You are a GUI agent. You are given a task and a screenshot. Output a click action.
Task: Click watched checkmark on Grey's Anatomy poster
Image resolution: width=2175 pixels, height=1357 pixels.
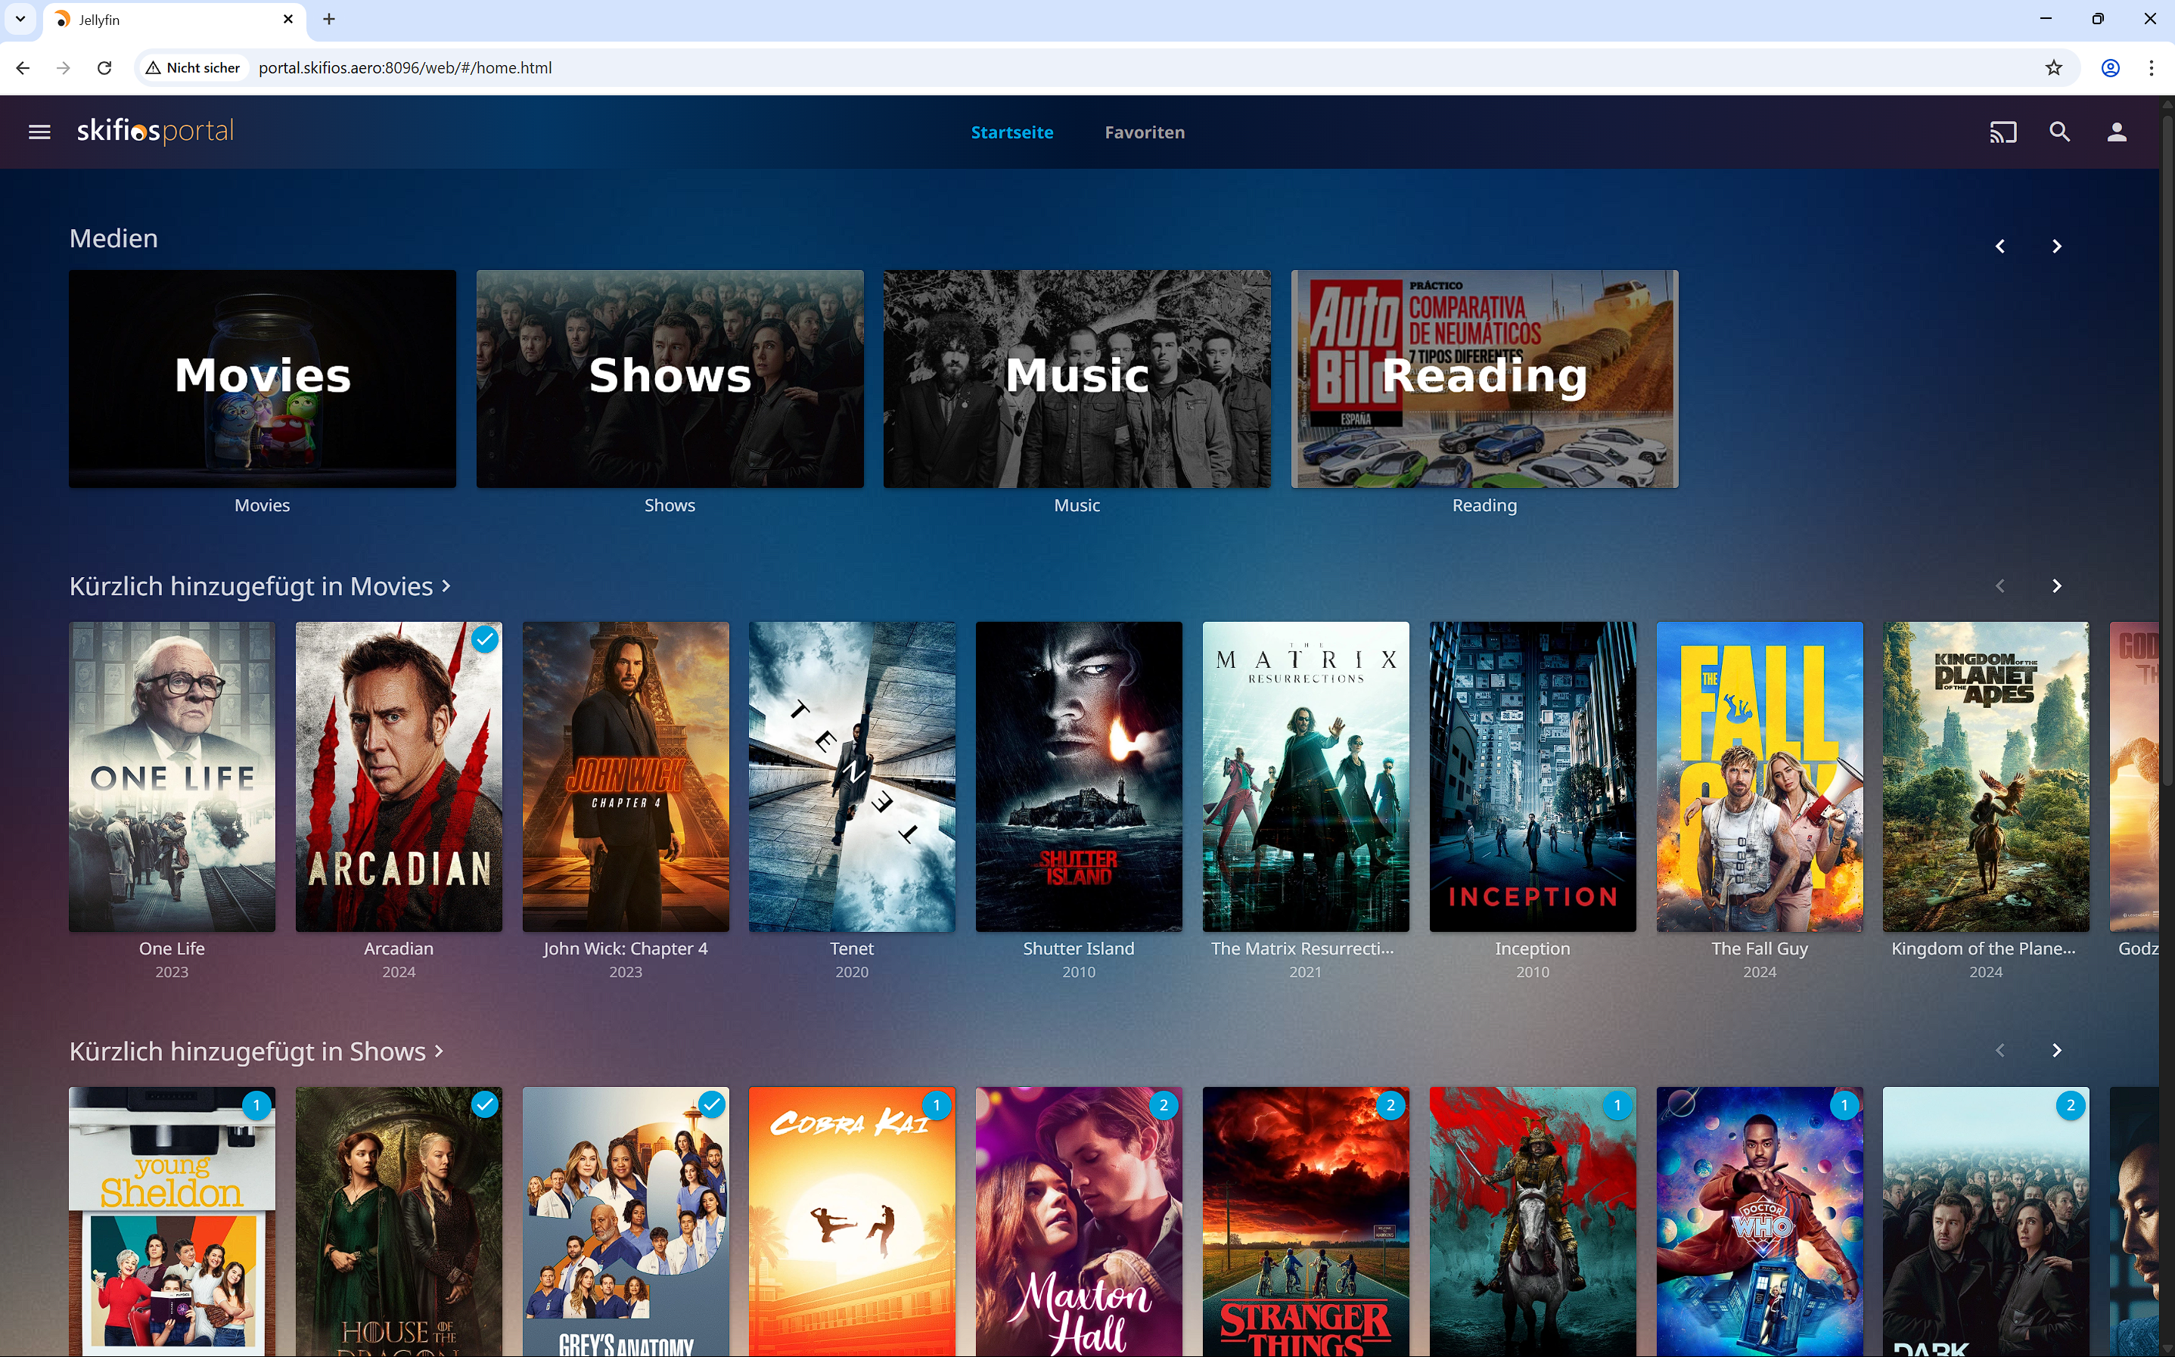[712, 1104]
